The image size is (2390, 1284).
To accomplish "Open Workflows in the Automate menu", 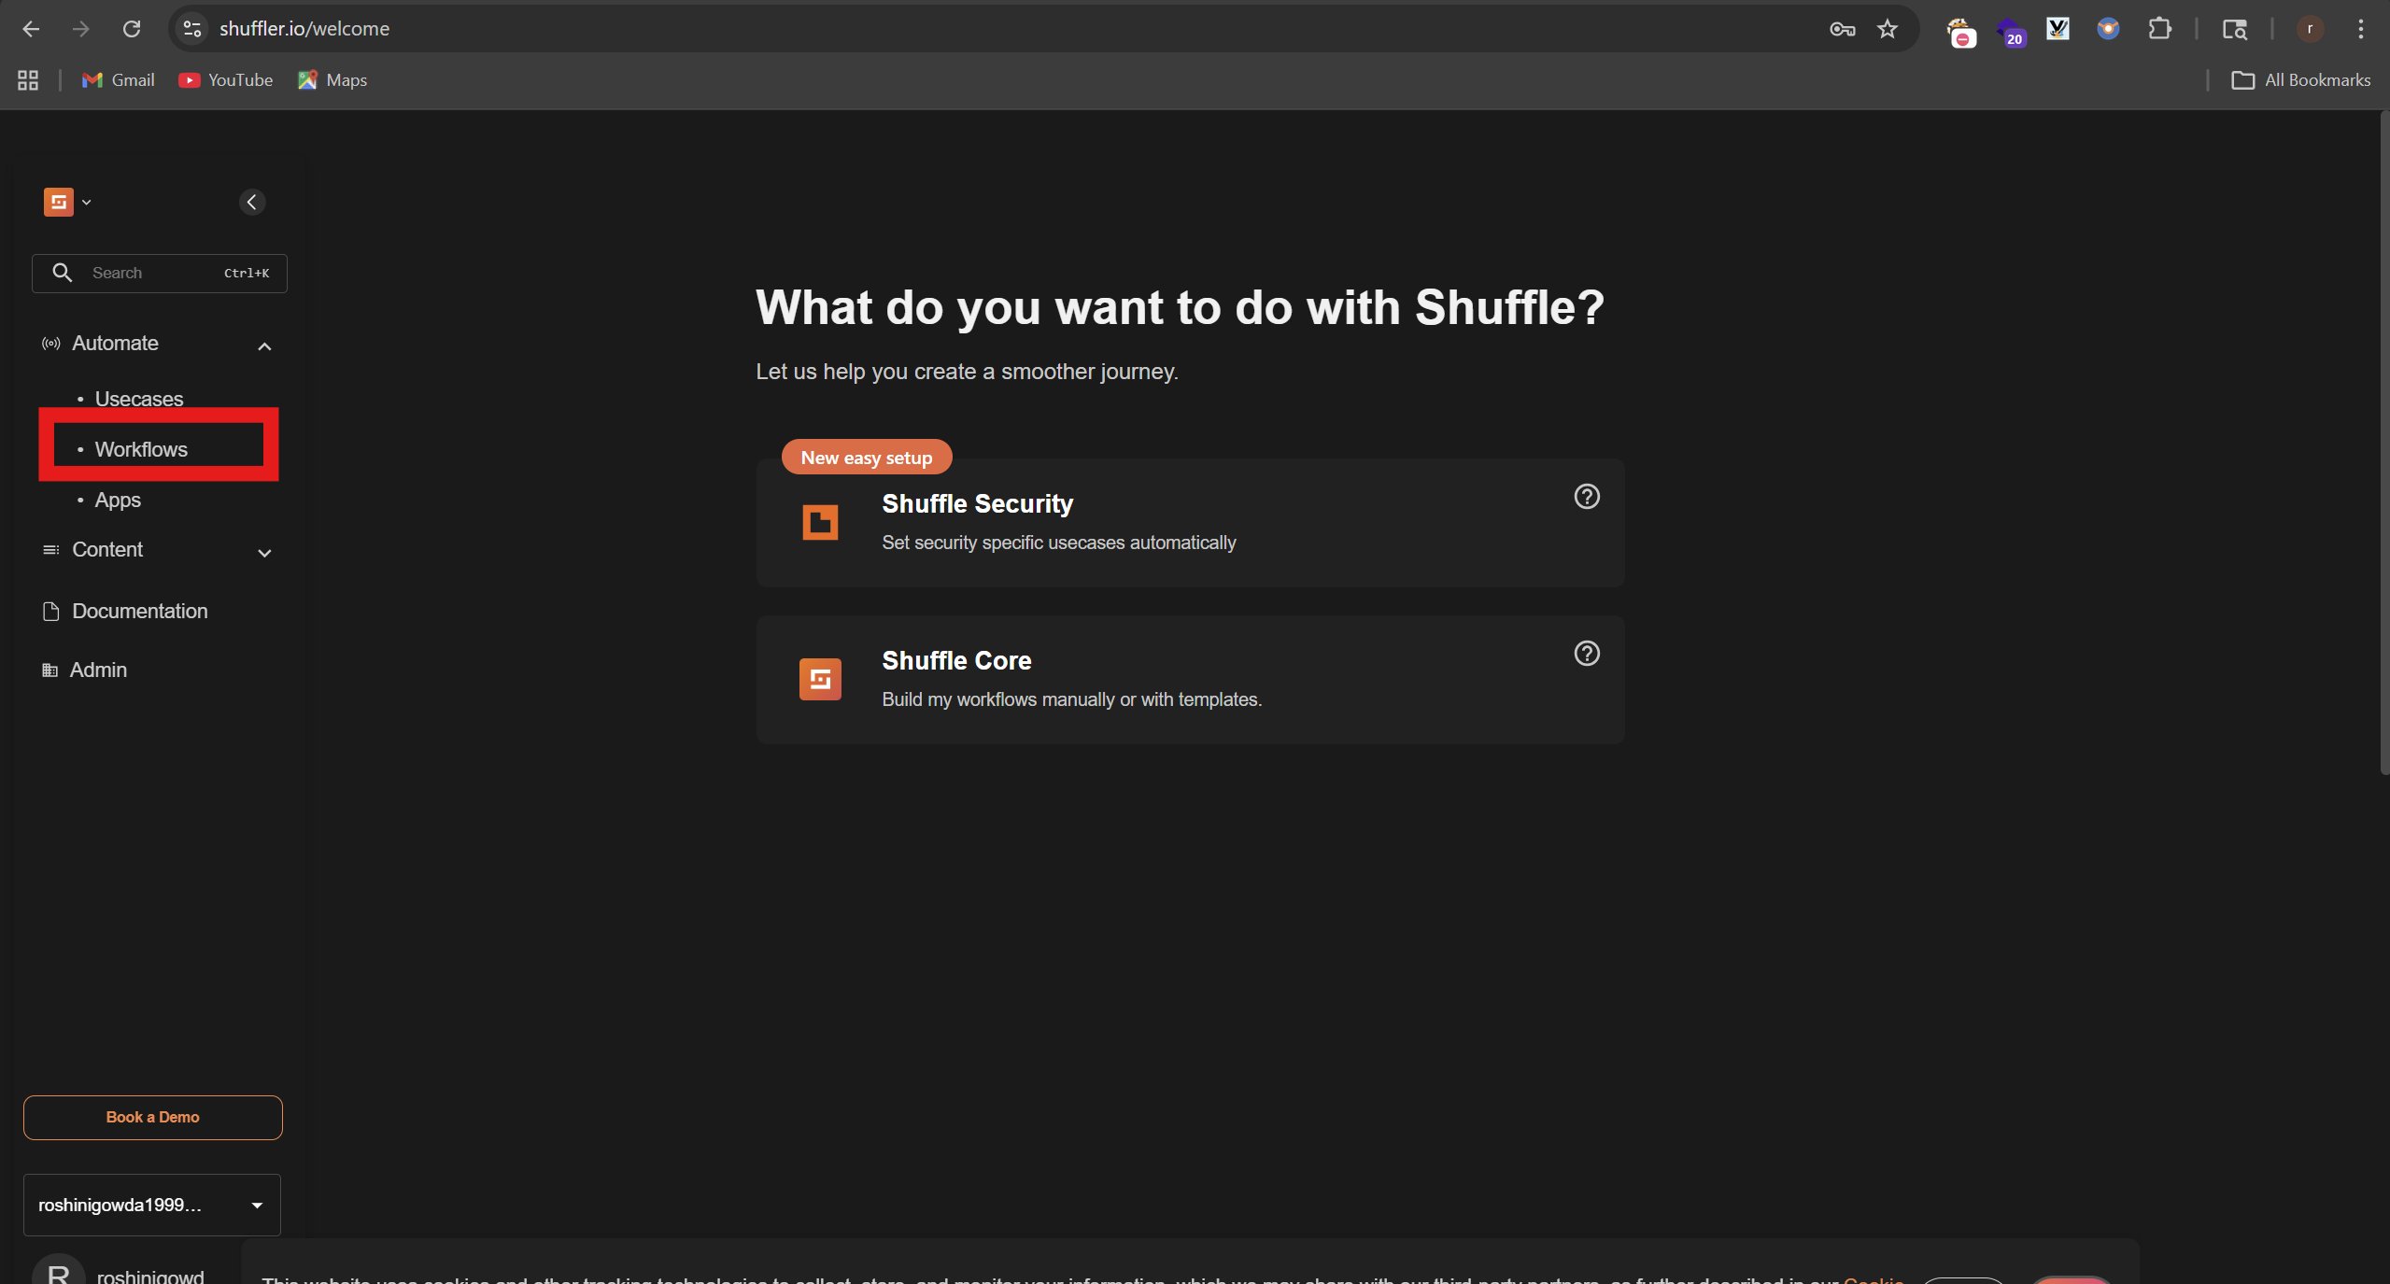I will point(141,449).
